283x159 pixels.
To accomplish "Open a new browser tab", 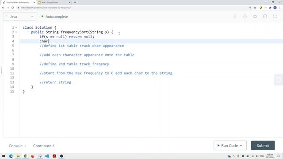I will point(75,3).
